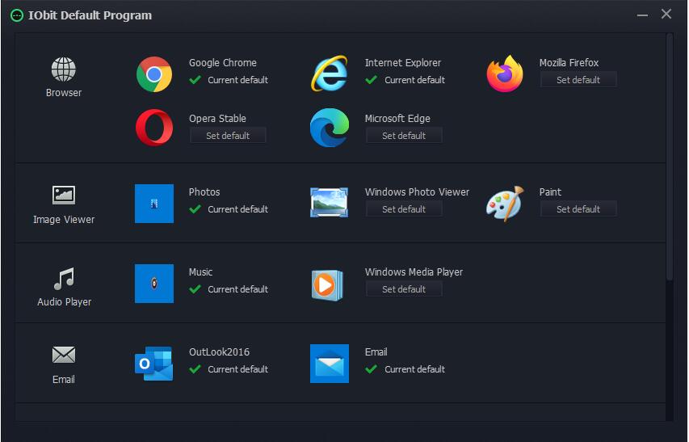Click the Microsoft Edge icon
Screen dimensions: 689x442
[330, 128]
